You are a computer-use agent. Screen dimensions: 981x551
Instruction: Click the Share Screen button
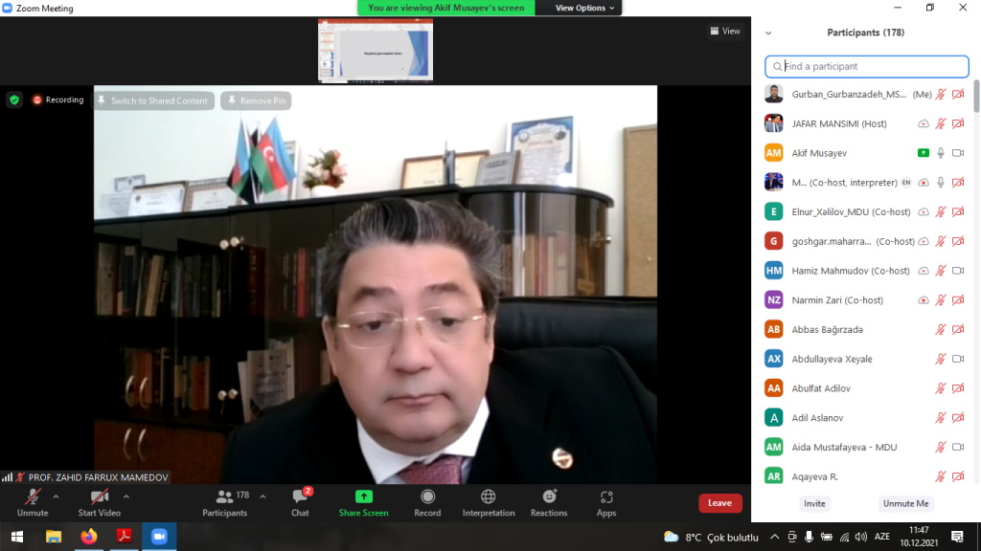363,503
